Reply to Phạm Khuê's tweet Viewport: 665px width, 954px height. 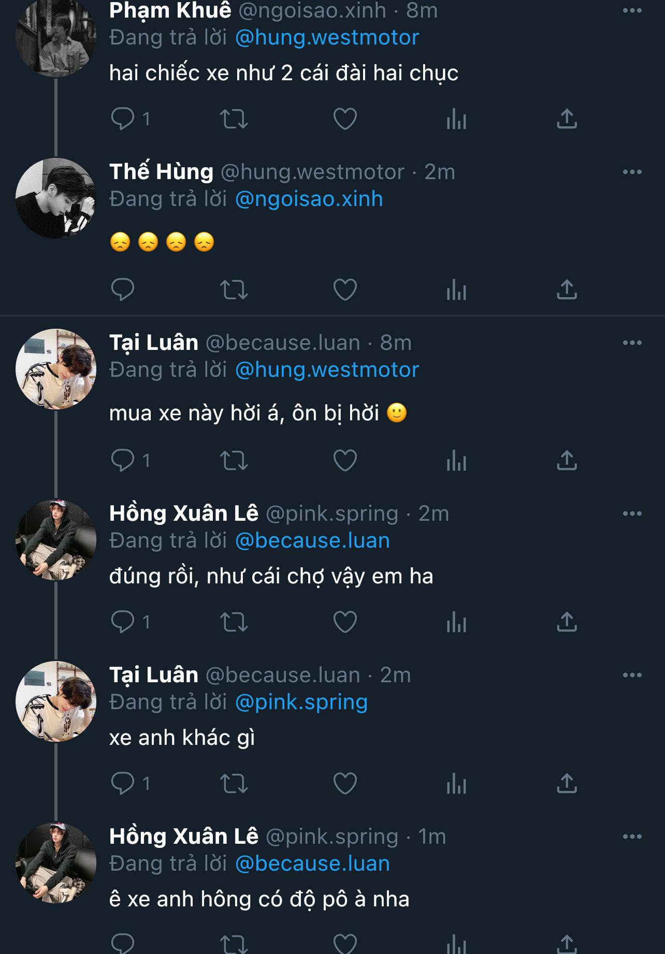123,119
